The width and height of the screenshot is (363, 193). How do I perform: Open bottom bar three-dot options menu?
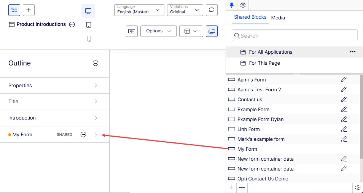pyautogui.click(x=242, y=188)
